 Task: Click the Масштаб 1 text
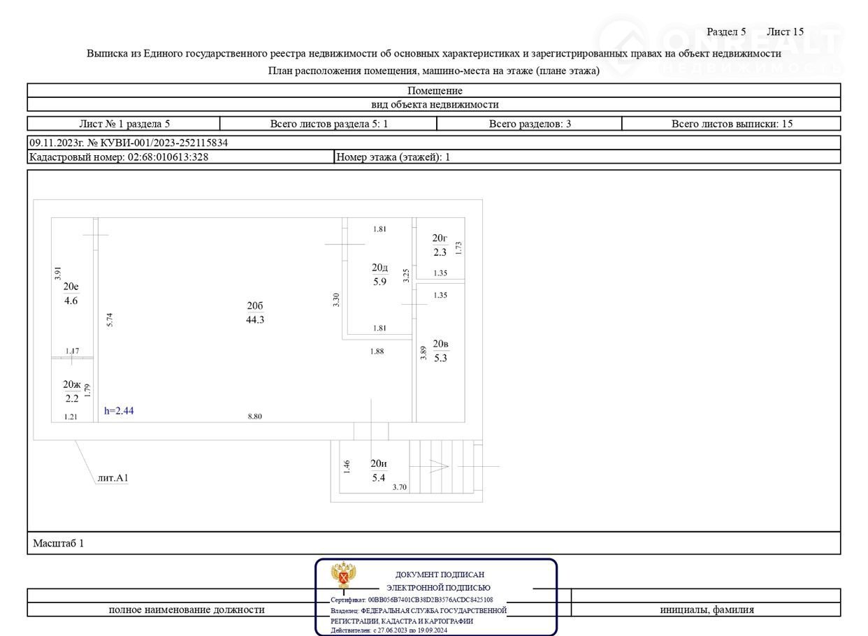58,543
